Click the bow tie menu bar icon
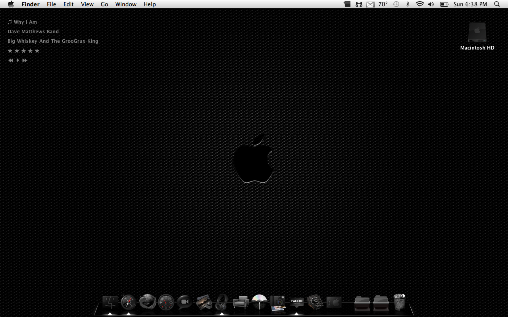 (x=359, y=4)
